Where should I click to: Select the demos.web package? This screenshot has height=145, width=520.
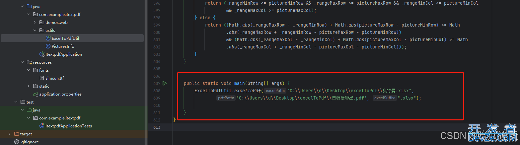point(56,22)
